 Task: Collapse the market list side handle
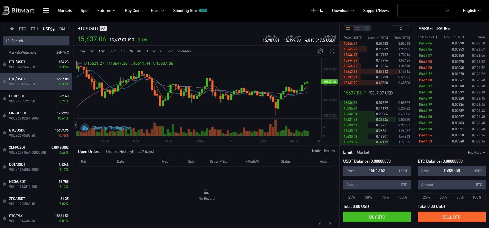pos(75,125)
